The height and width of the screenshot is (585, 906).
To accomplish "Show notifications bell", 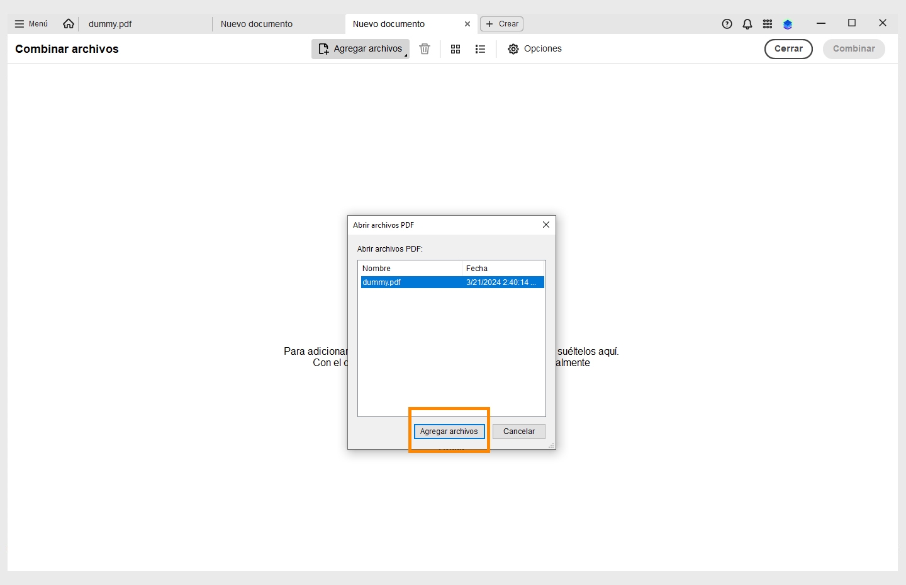I will (747, 24).
